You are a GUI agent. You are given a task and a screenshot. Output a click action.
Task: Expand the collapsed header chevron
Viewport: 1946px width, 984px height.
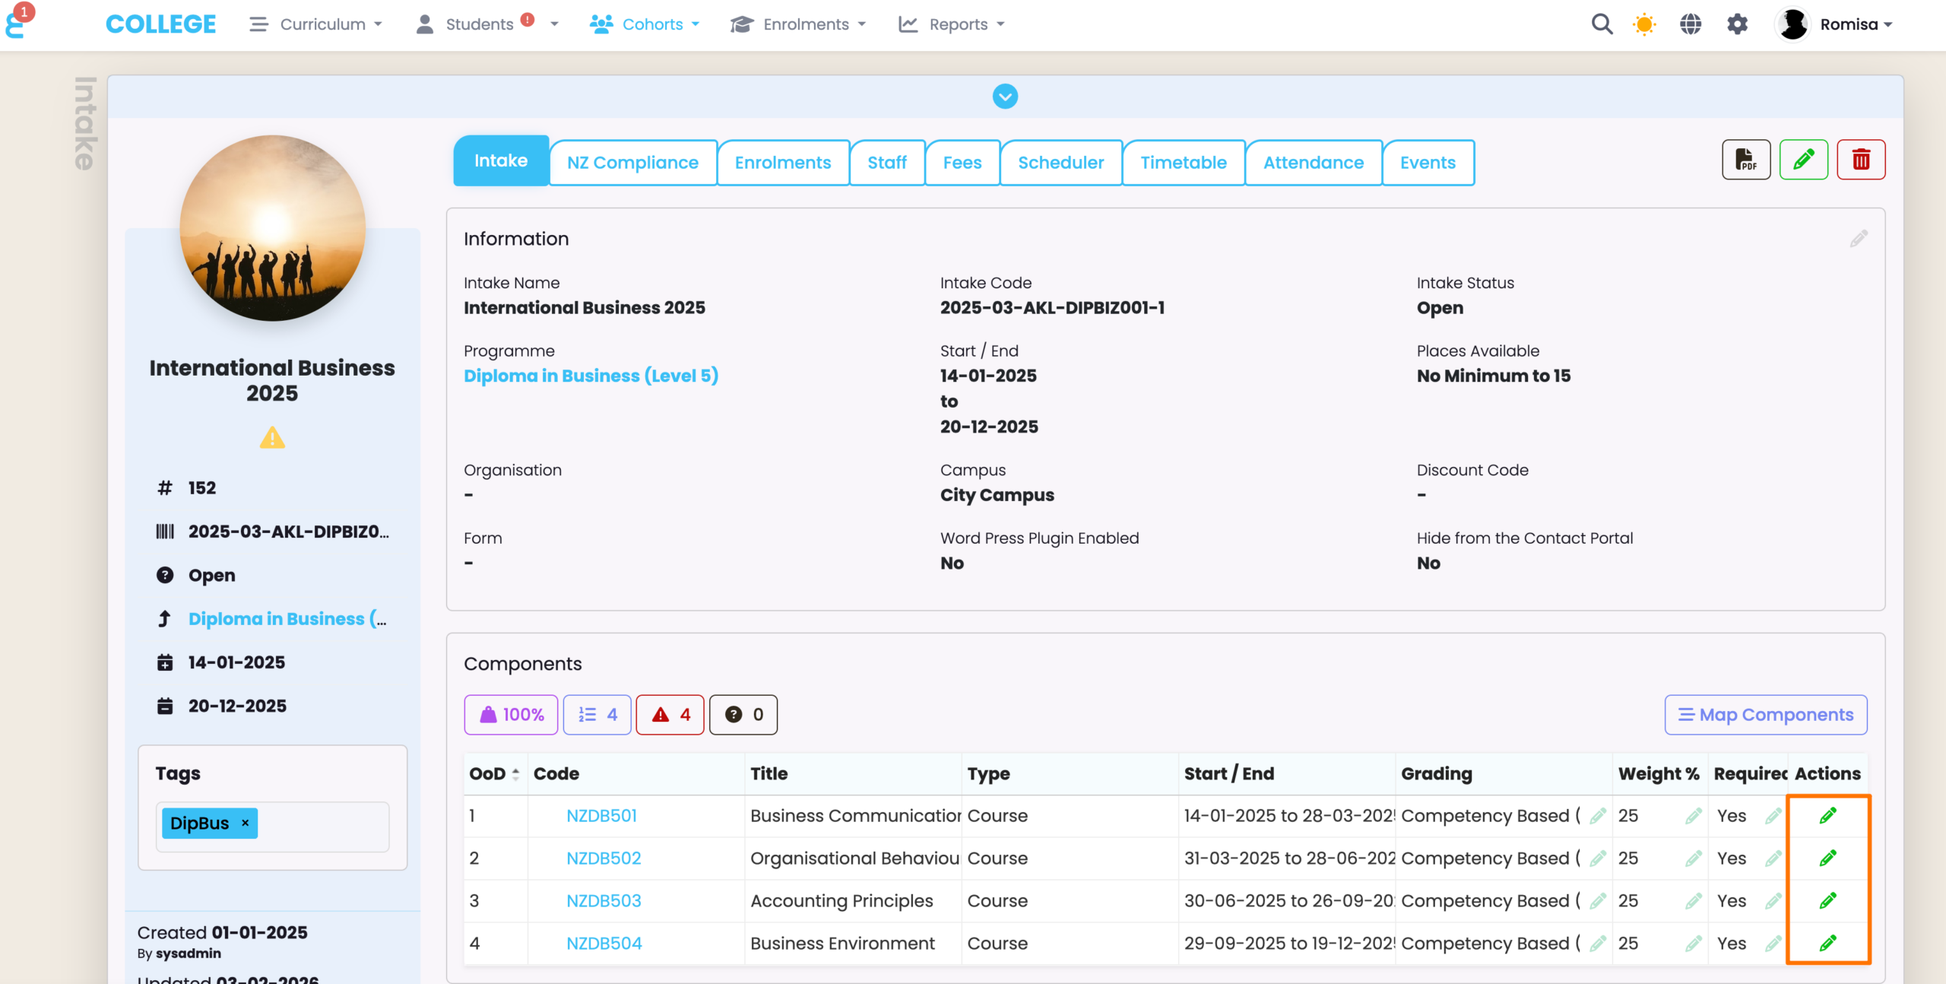pos(1005,97)
